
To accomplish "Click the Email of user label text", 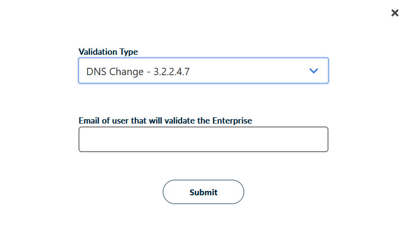I will [x=165, y=121].
